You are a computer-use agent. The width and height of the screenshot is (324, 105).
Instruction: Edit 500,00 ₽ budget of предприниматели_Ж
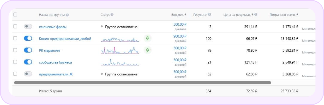pos(180,72)
